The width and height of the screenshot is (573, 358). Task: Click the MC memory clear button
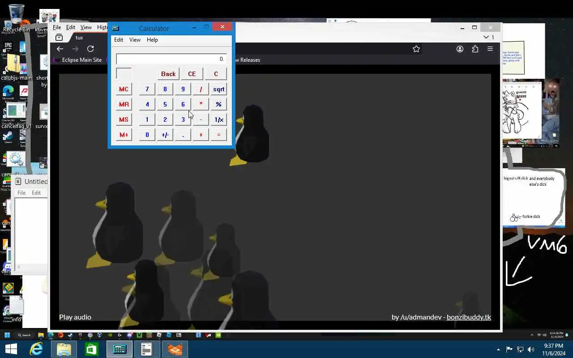click(x=124, y=89)
